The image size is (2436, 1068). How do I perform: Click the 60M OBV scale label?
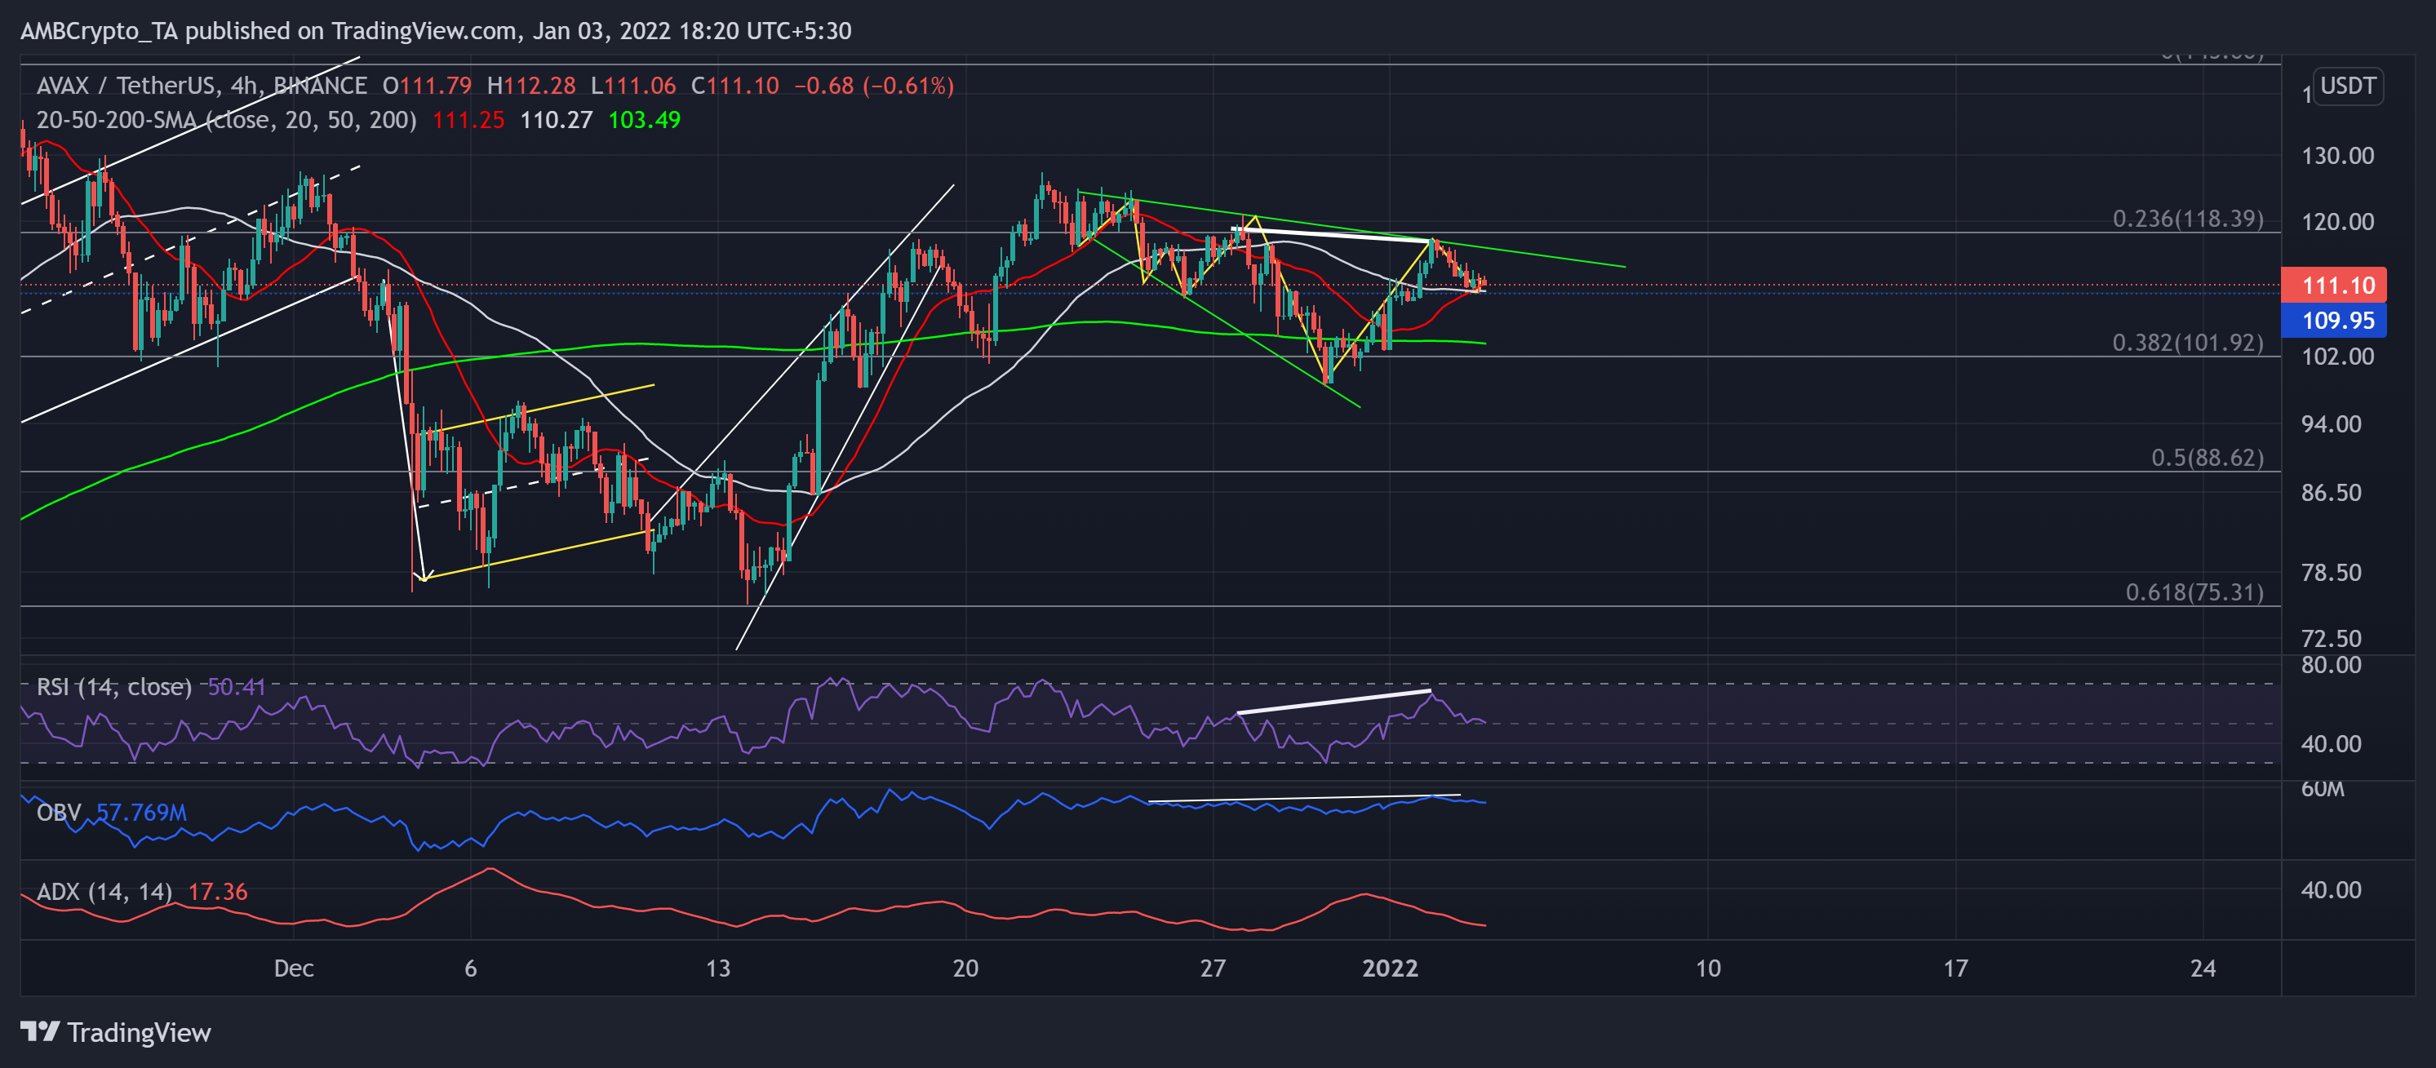click(2323, 789)
